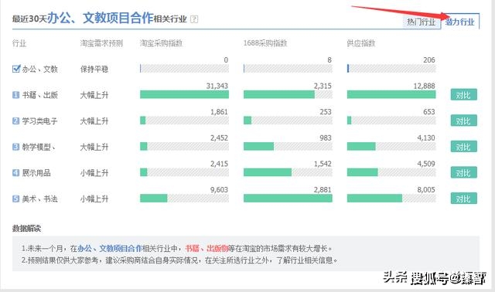Click blue 办公、文教项目合作 text in 数据解读

(x=110, y=249)
